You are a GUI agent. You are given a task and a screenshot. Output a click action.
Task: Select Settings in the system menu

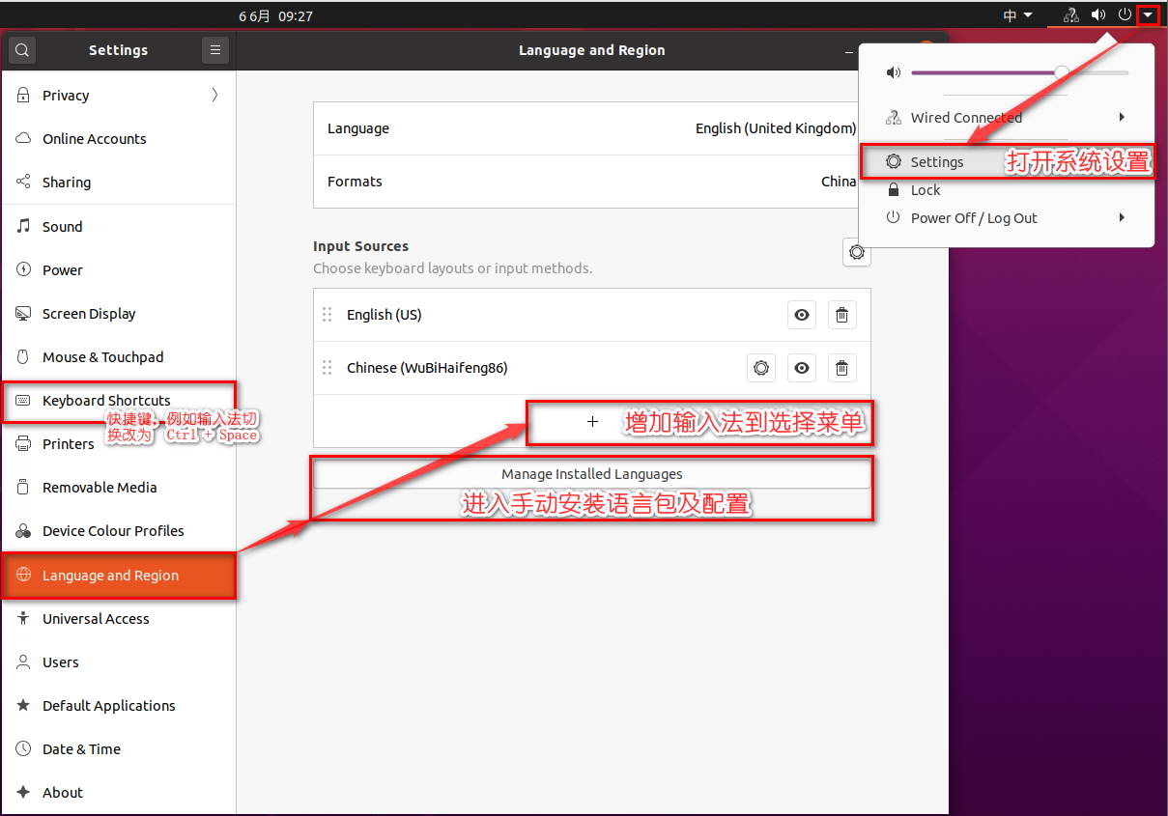pos(936,162)
